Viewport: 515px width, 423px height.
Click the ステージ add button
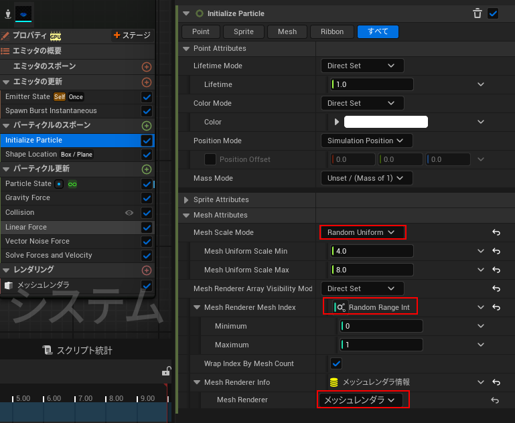132,35
